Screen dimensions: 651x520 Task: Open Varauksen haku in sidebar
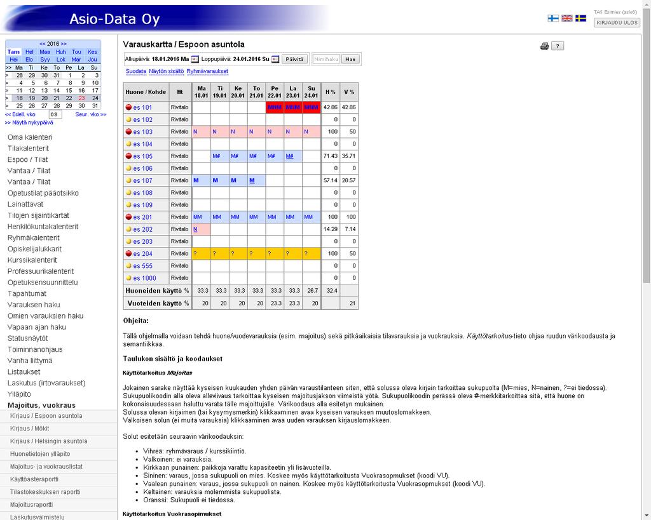pos(34,305)
